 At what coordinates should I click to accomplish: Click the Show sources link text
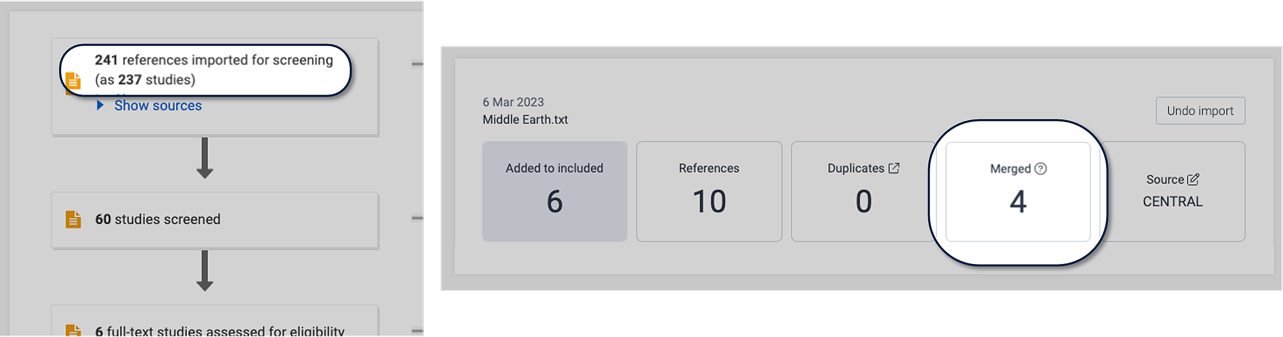(158, 105)
